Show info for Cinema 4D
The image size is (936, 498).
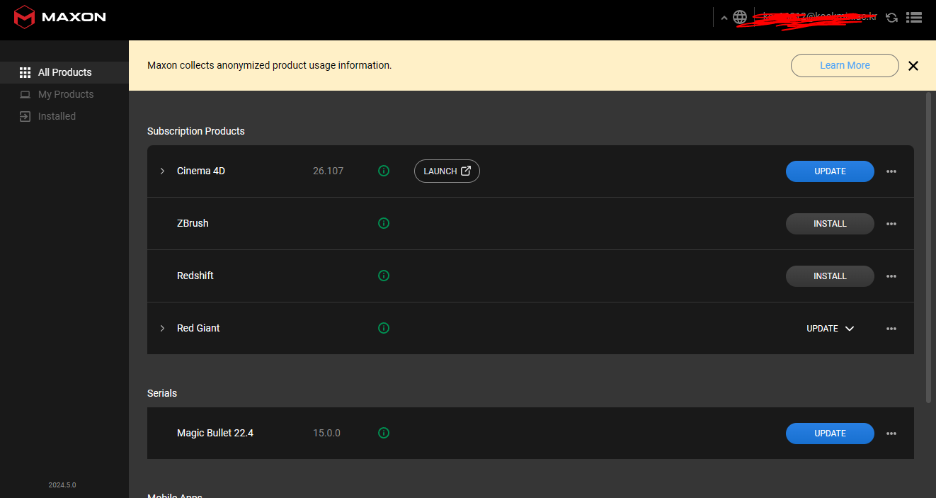[x=384, y=171]
